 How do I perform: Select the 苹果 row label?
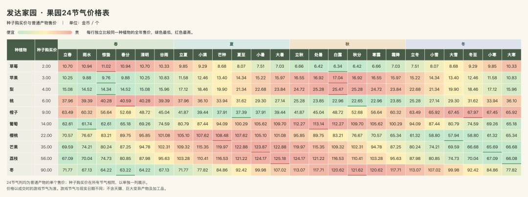21,78
